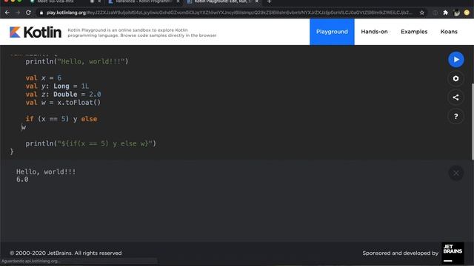474x266 pixels.
Task: Click the play.kotlinlang.org address bar
Action: [x=229, y=13]
